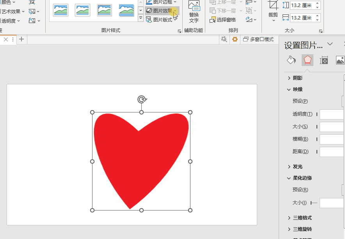
Task: Open the rotate objects menu in 排列
Action: 251,20
